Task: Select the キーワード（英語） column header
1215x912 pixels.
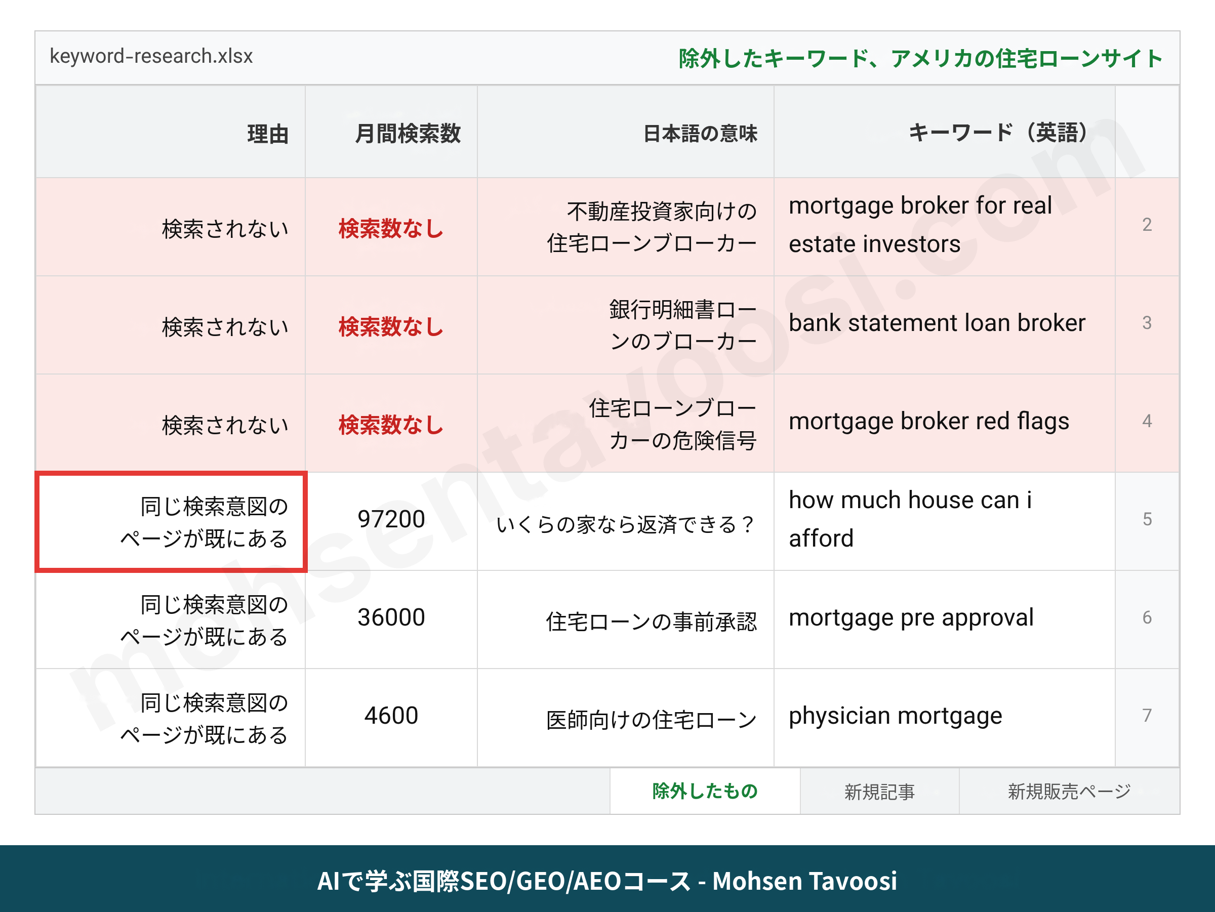Action: click(944, 132)
